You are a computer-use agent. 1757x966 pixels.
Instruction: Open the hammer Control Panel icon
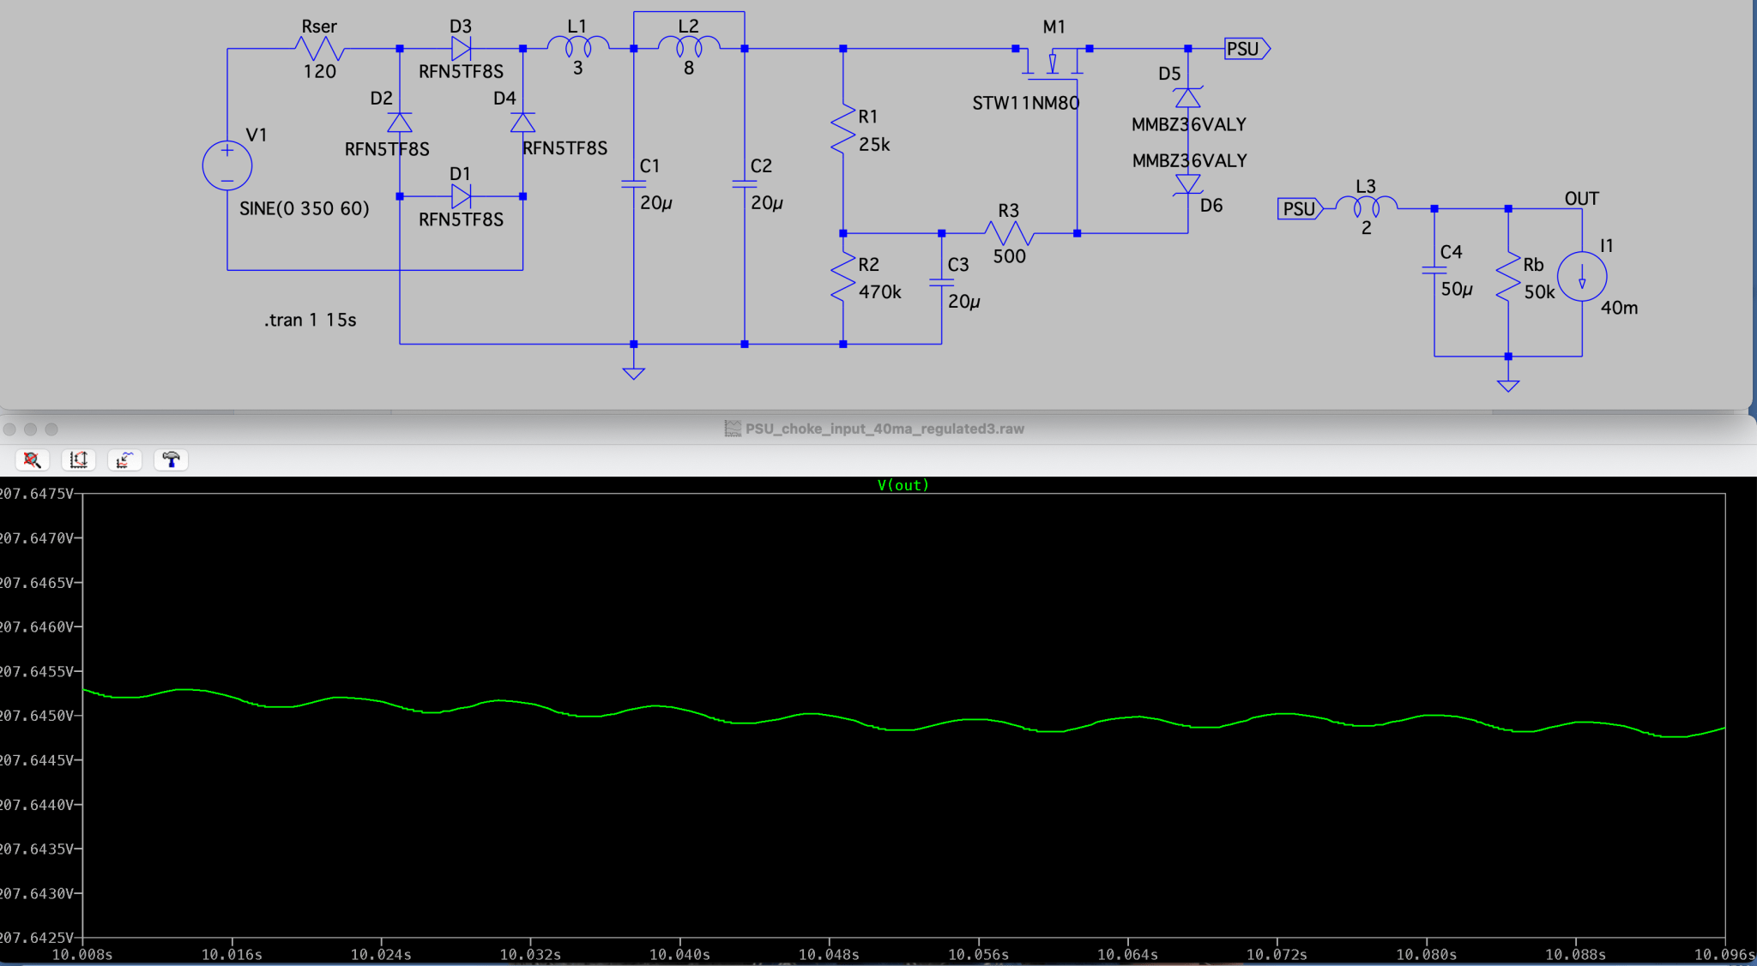[x=171, y=460]
